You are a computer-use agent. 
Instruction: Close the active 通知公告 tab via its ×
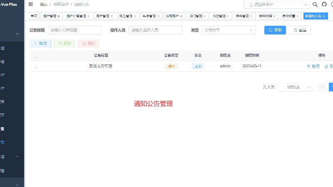(324, 16)
